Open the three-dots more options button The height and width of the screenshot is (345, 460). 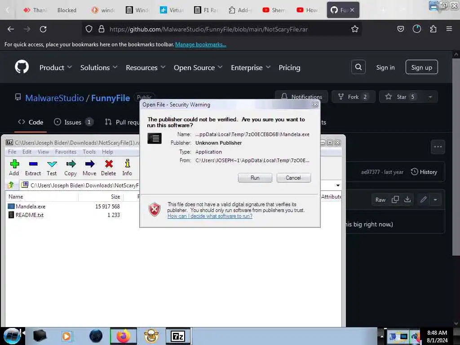pos(438,147)
